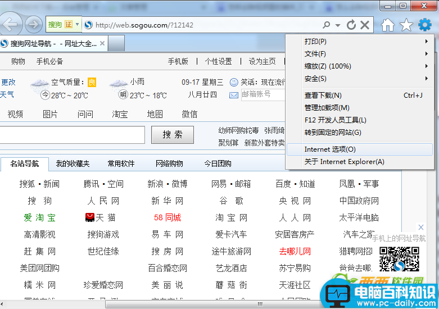The width and height of the screenshot is (439, 309).
Task: Expand the 打印(P) submenu
Action: 360,42
